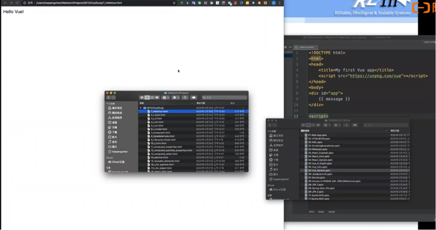The width and height of the screenshot is (436, 230).
Task: Switch WebstormProjects Finder to gallery view
Action: coord(157,98)
